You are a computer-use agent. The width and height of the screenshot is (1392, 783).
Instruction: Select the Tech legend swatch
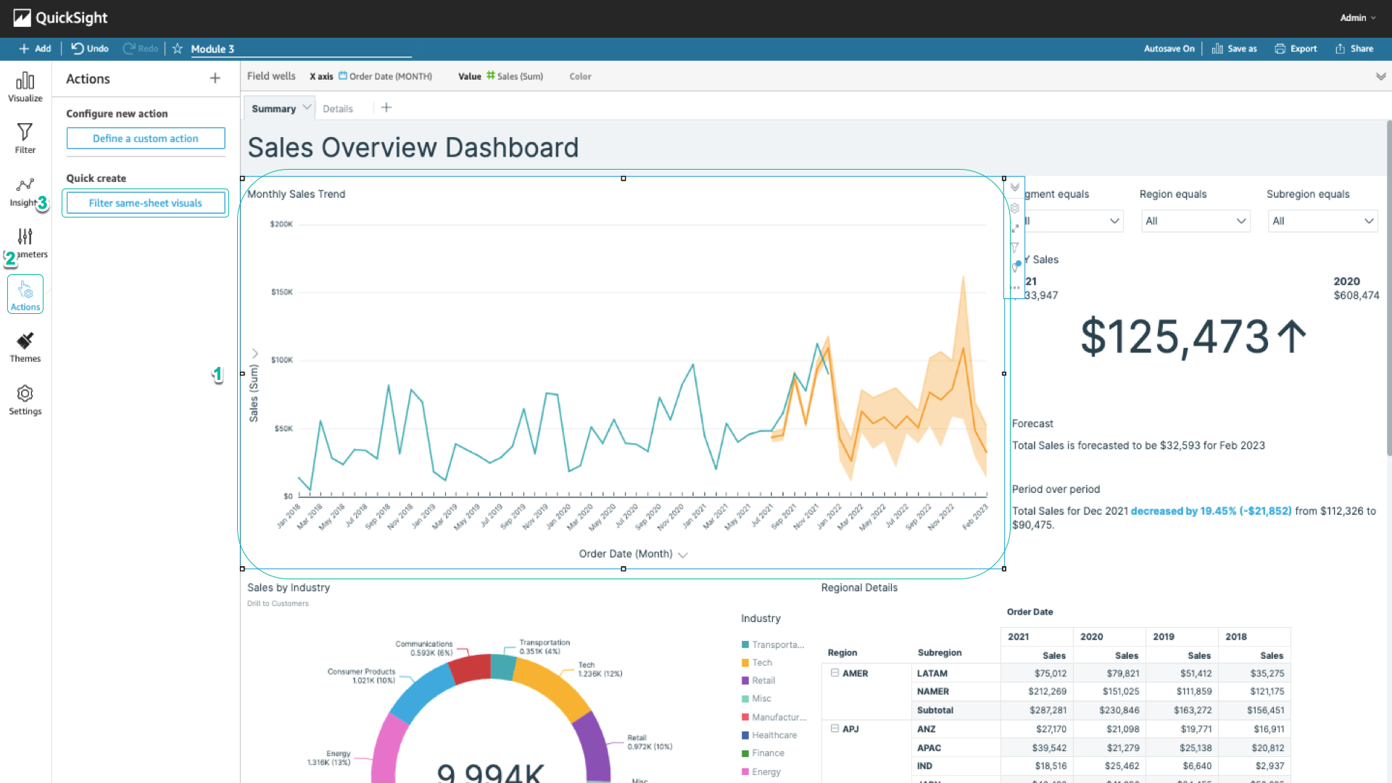(x=745, y=663)
